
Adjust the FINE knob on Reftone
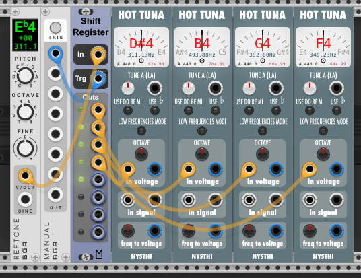click(x=25, y=148)
